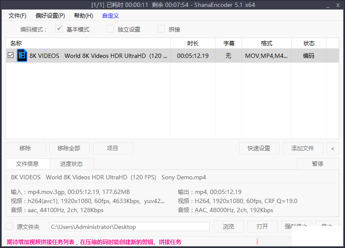Click the output line 输出：mp4, 00:05:12.19
The image size is (345, 248).
[210, 192]
